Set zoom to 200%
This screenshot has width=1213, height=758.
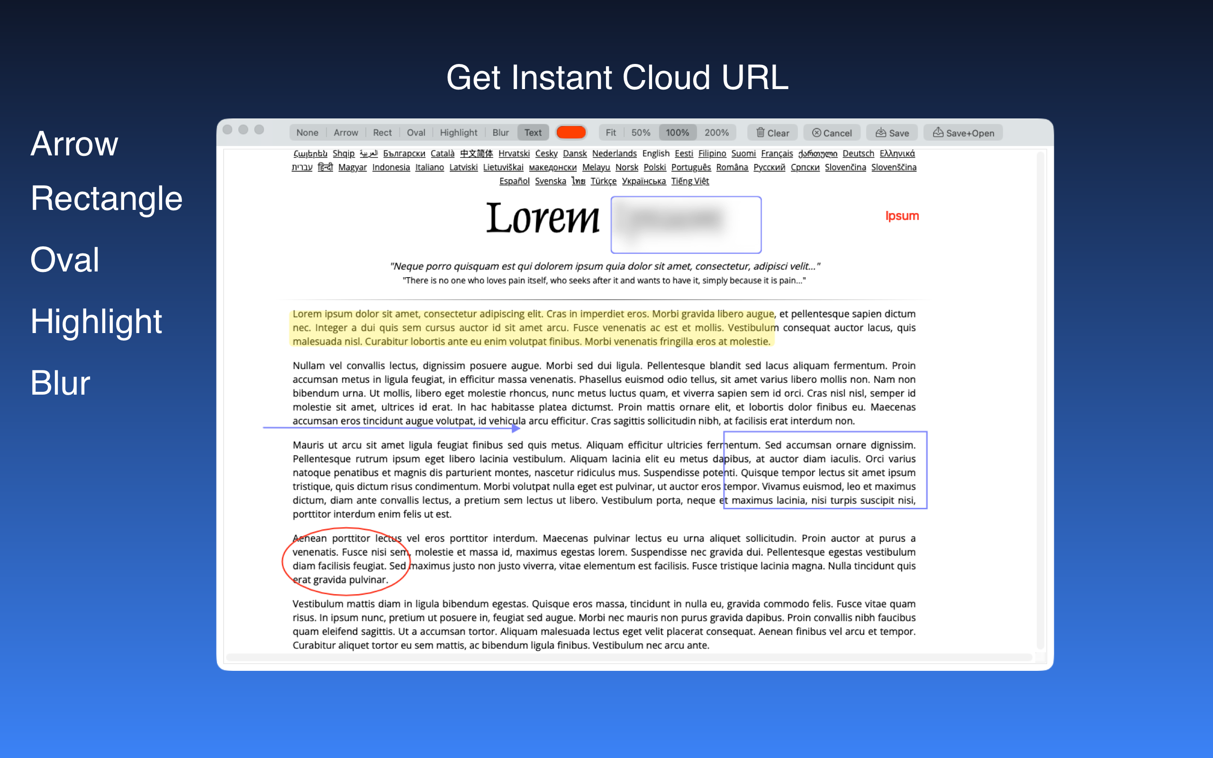tap(716, 133)
